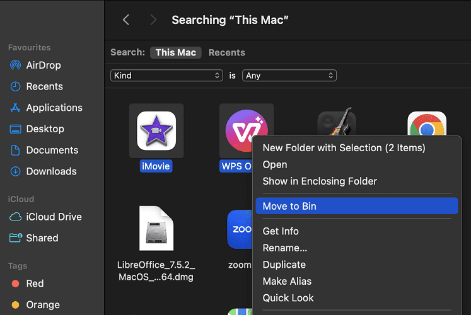Switch search scope to This Mac

175,52
